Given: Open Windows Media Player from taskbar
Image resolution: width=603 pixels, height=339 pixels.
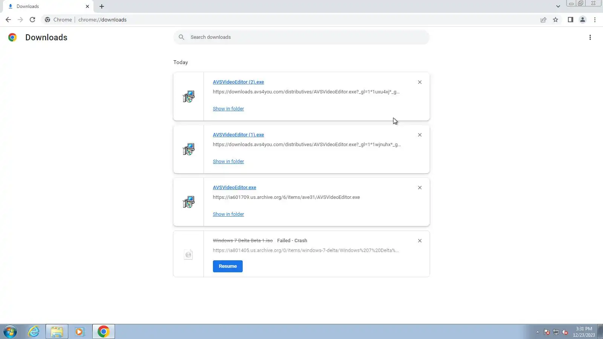Looking at the screenshot, I should point(80,332).
